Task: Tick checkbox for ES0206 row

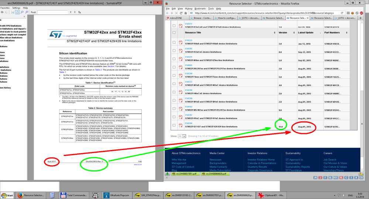Action: coord(174,125)
